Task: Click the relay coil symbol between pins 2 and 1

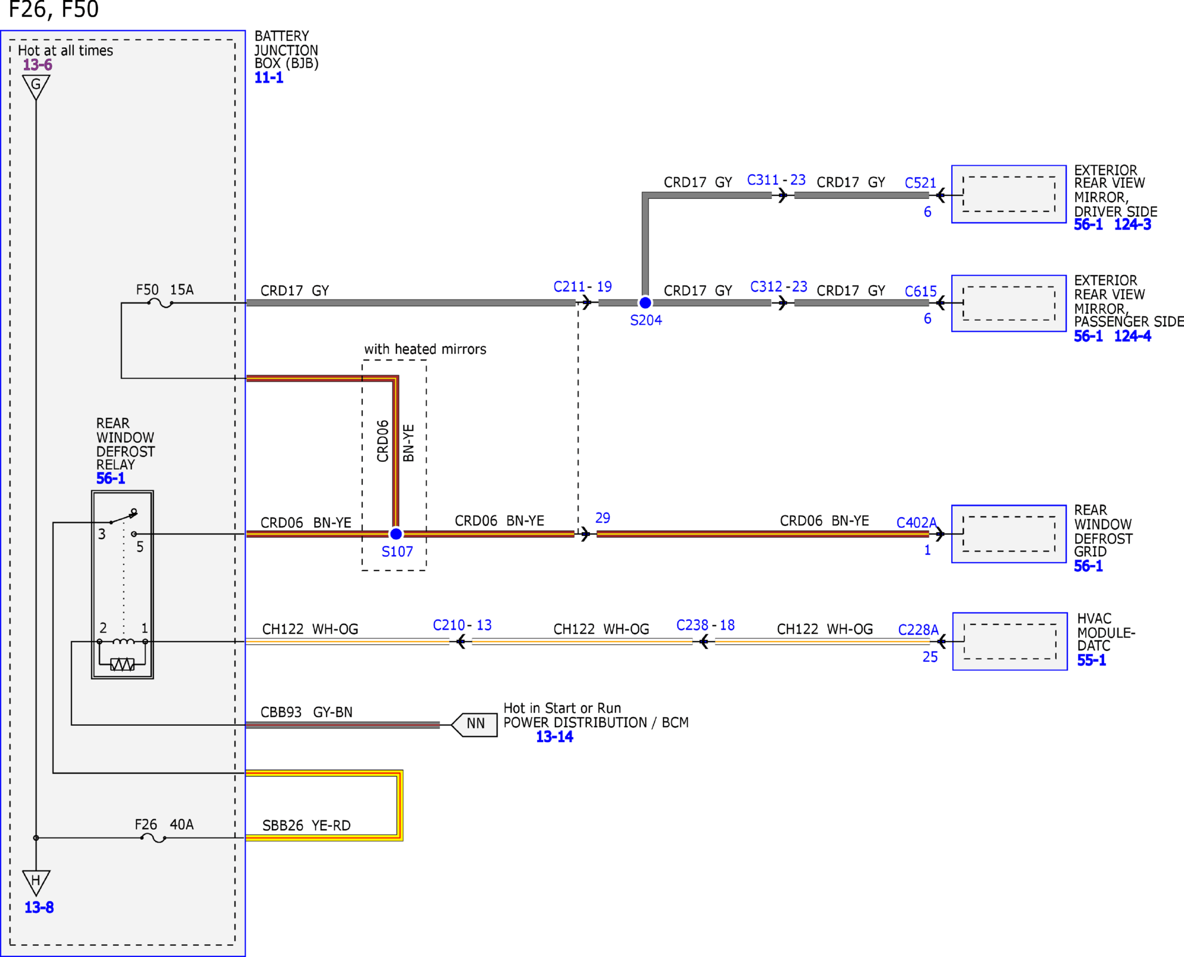Action: pyautogui.click(x=123, y=641)
